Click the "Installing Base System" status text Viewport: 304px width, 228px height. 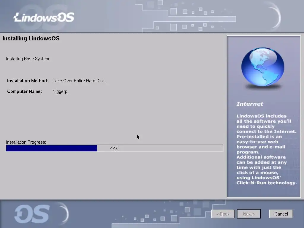[x=27, y=59]
